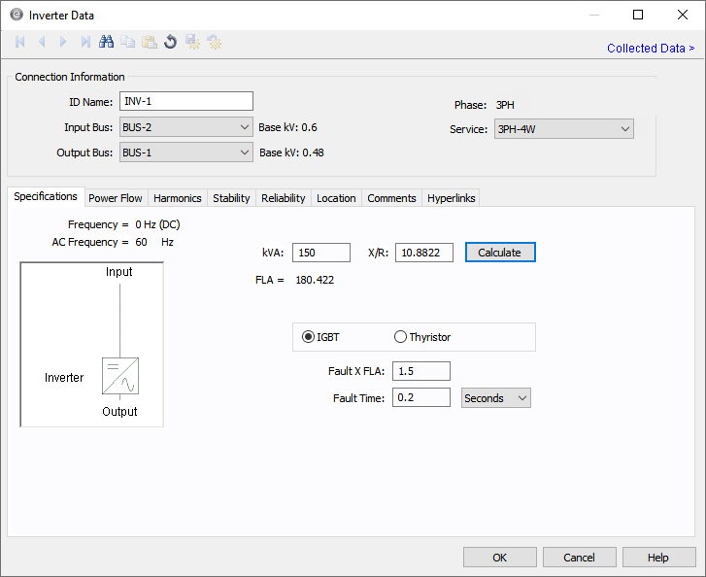Screen dimensions: 706x577
Task: Click the Copy icon in toolbar
Action: click(x=128, y=42)
